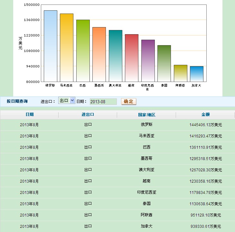Click the olive 阿联酋 chart bar
Viewport: 235px width, 232px height.
coord(180,73)
